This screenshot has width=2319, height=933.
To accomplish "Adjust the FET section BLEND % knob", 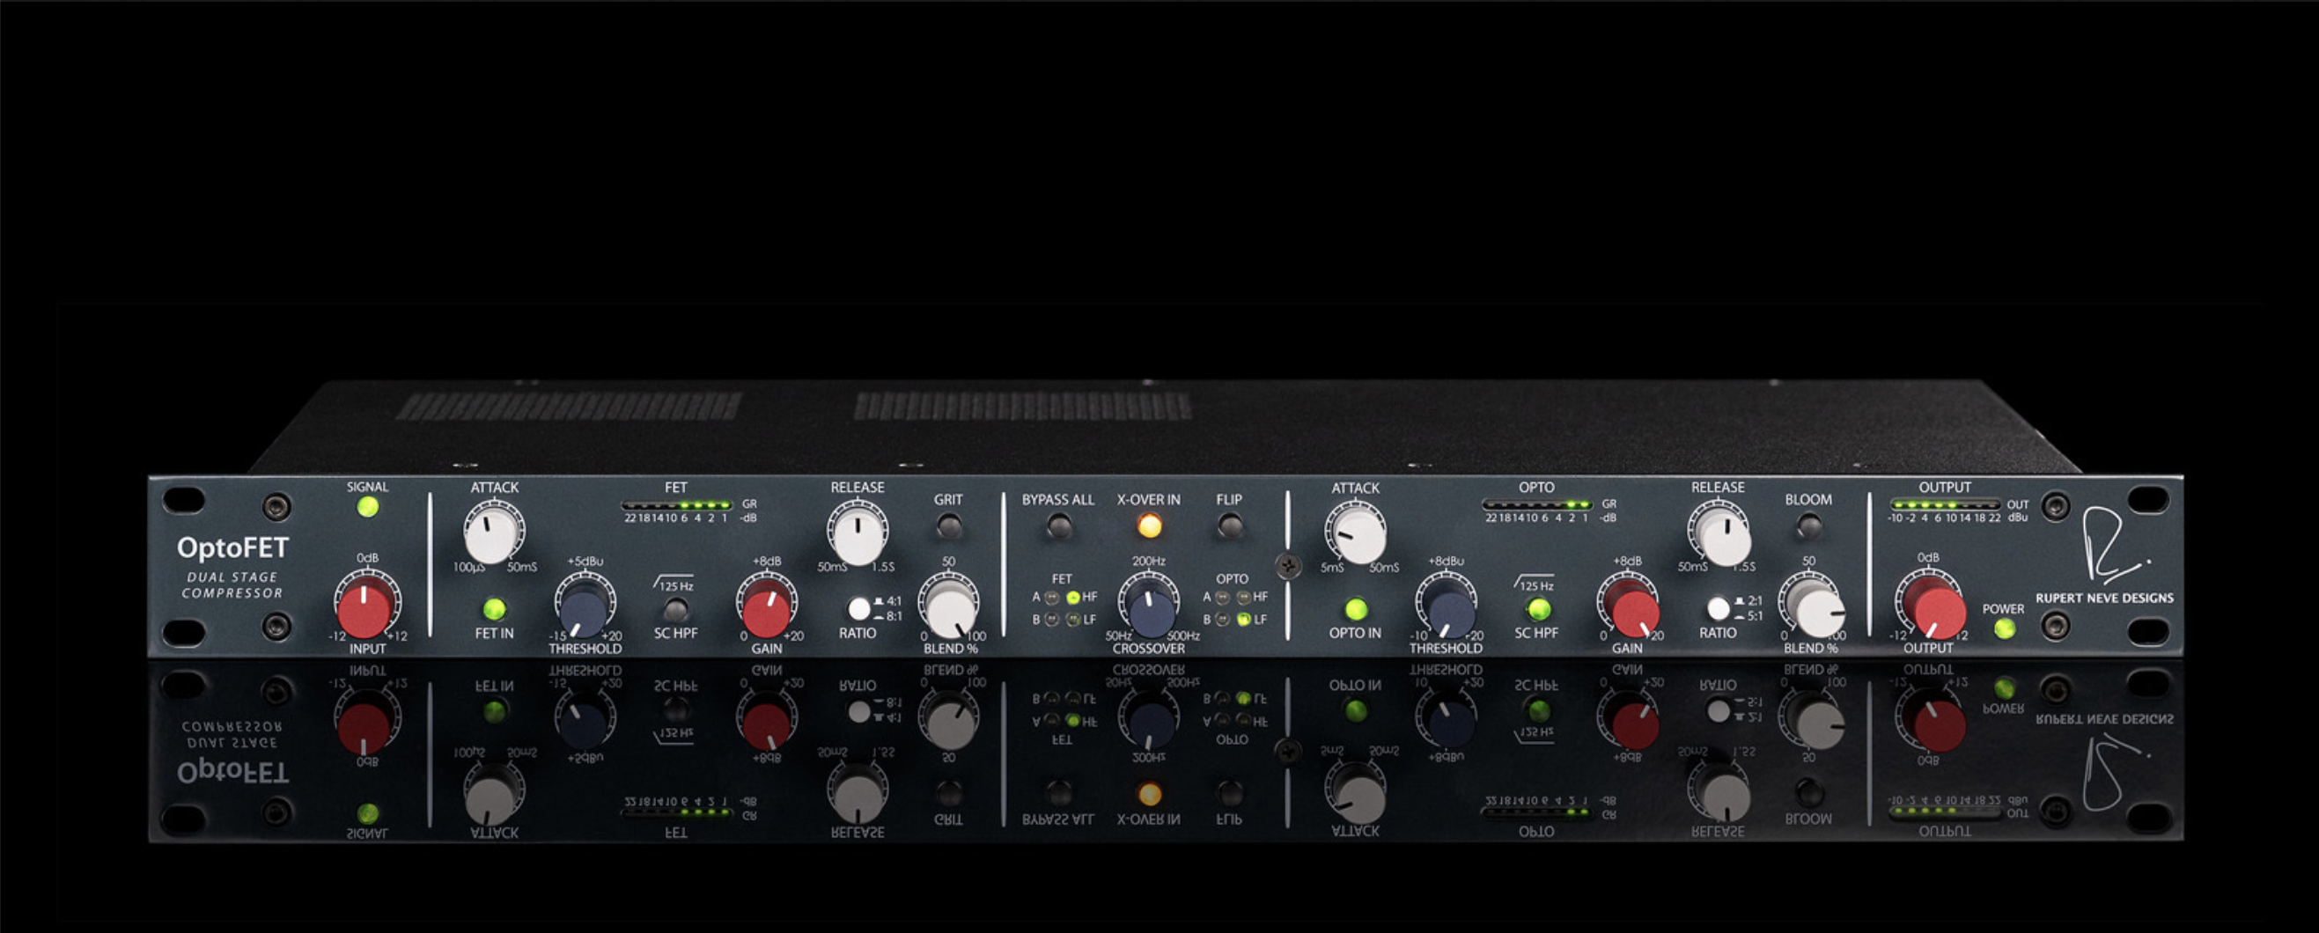I will coord(949,608).
